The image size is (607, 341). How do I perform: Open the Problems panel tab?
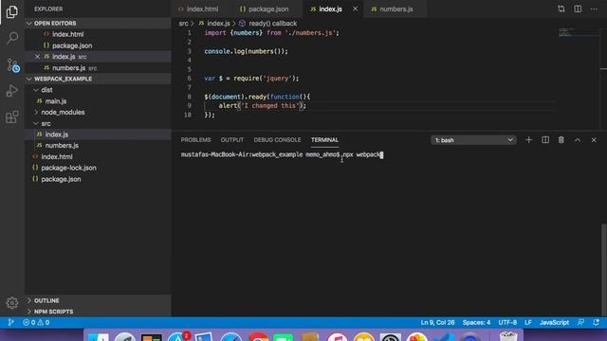(x=196, y=140)
